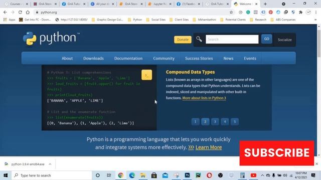Image resolution: width=321 pixels, height=180 pixels.
Task: Open the puzzle-piece Extensions menu
Action: 301,12
